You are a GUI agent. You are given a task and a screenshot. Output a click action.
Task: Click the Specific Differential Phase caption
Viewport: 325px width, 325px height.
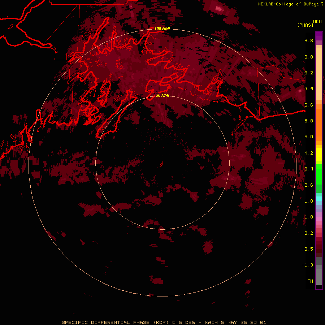(164, 322)
